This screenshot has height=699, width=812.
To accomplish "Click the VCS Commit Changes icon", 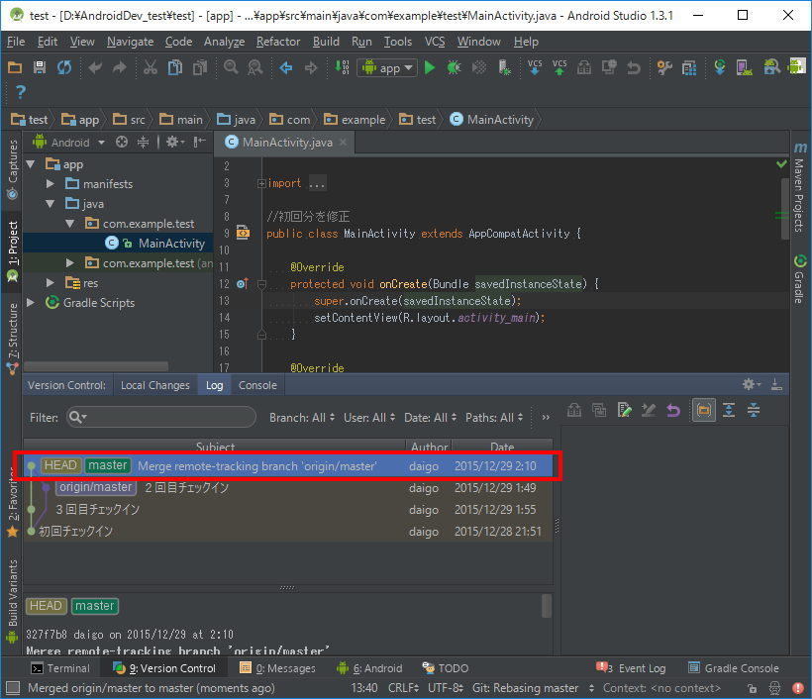I will click(559, 67).
